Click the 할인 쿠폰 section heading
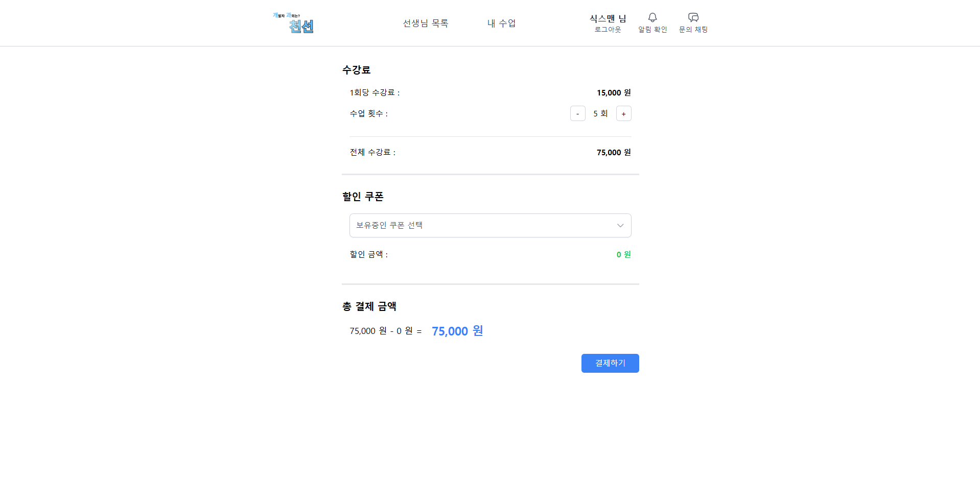Screen dimensions: 980x481 (363, 197)
